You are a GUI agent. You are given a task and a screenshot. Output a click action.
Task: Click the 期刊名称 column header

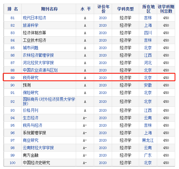click(x=49, y=9)
